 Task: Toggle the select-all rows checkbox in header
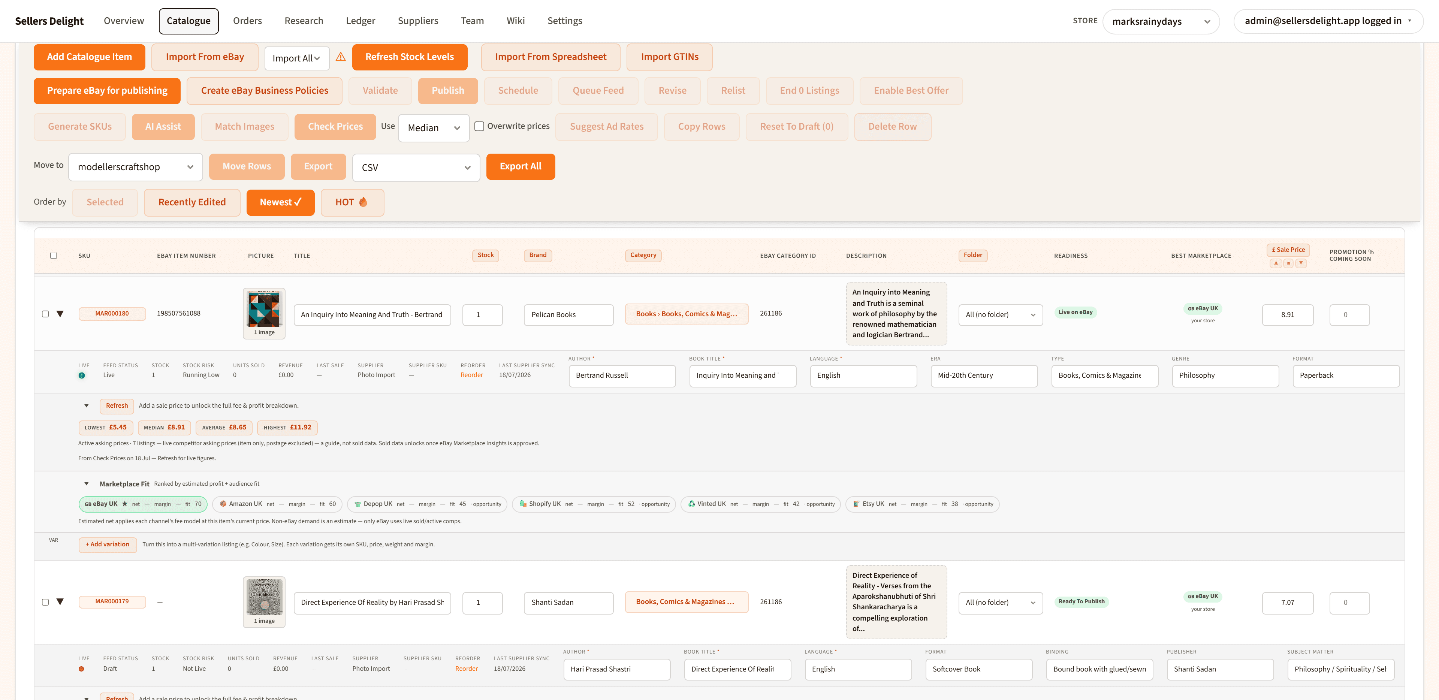pos(54,255)
